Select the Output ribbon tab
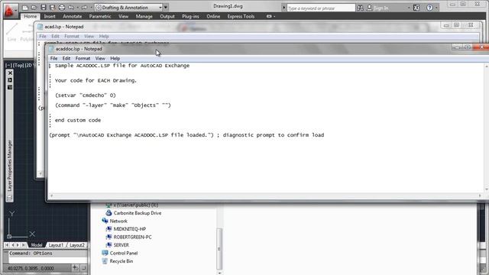 (167, 16)
